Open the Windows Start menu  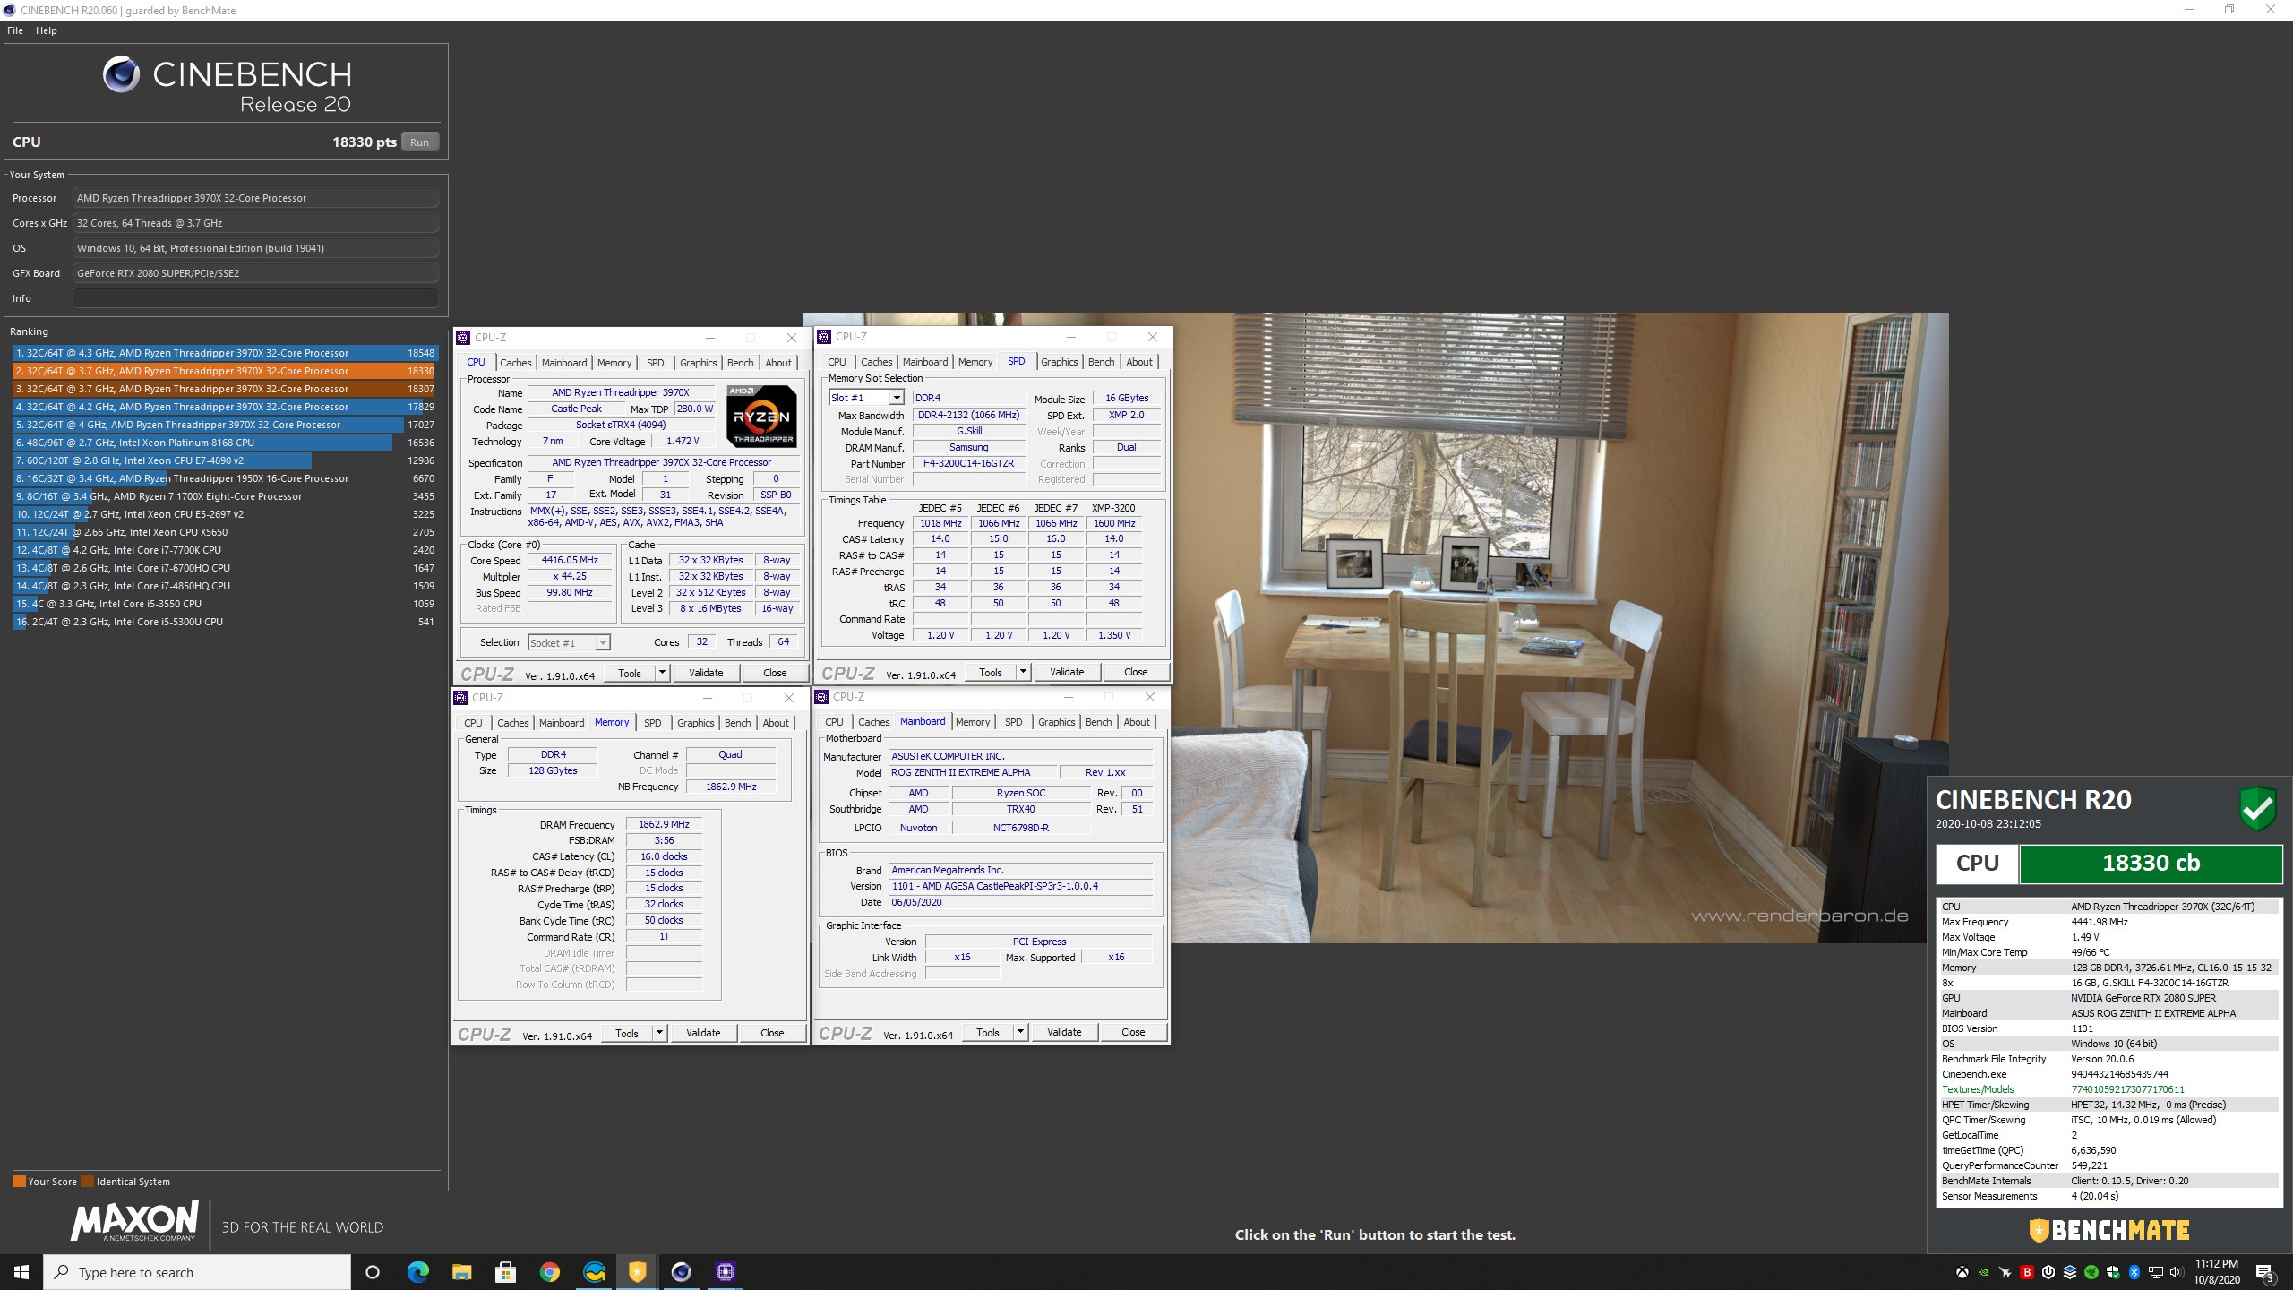pyautogui.click(x=21, y=1272)
